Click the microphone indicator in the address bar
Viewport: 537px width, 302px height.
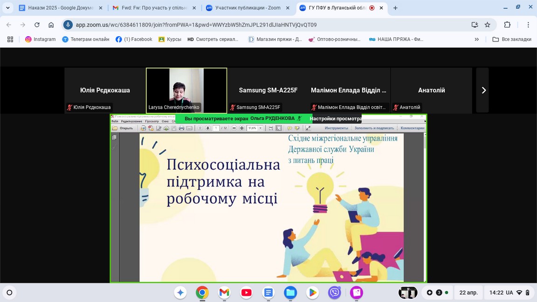tap(68, 25)
